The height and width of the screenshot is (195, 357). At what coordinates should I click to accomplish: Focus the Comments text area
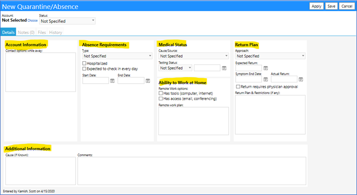click(x=192, y=171)
